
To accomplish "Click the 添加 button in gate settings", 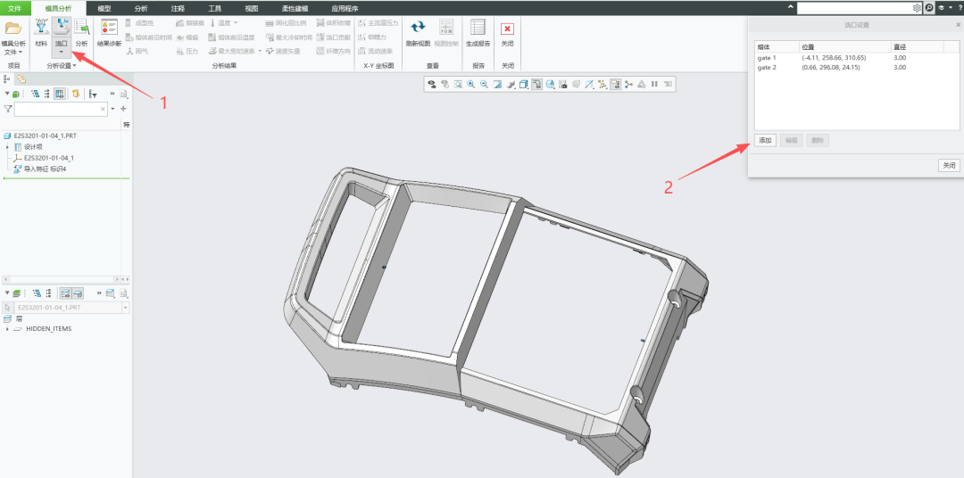I will 765,140.
